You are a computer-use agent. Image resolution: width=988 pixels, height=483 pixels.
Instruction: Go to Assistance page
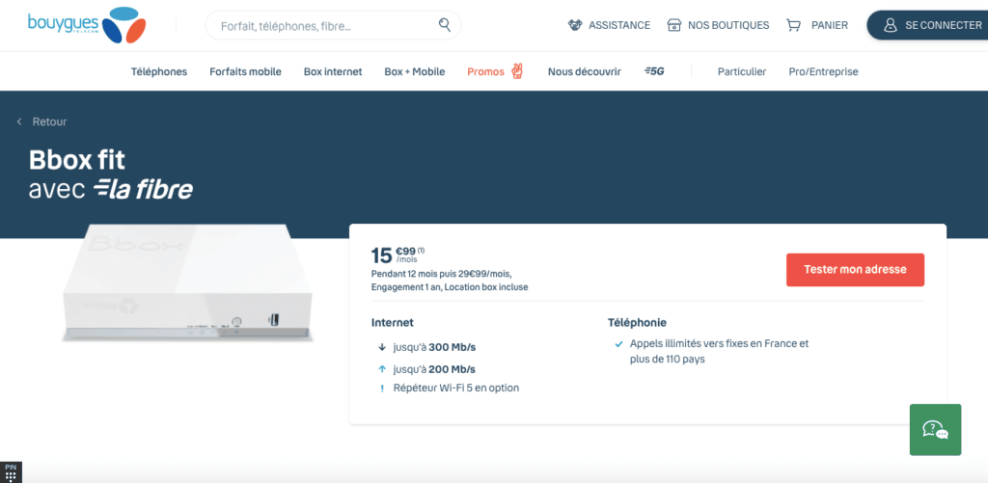coord(618,25)
